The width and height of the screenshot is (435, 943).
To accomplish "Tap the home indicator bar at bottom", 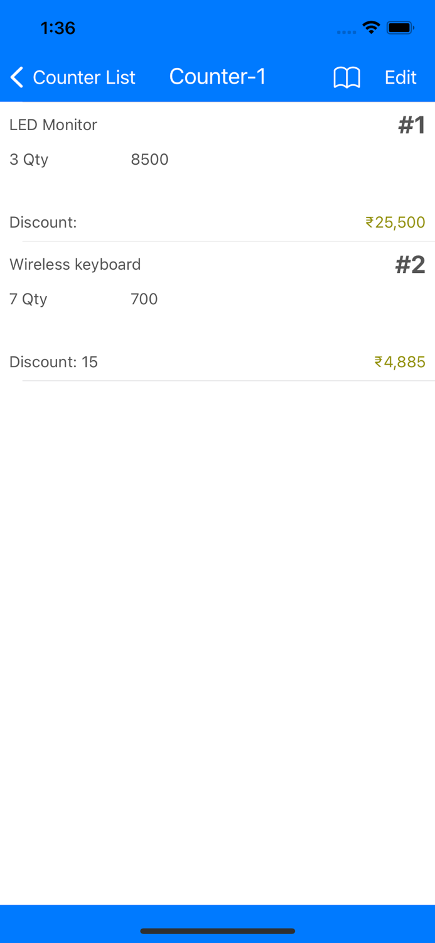I will tap(218, 931).
